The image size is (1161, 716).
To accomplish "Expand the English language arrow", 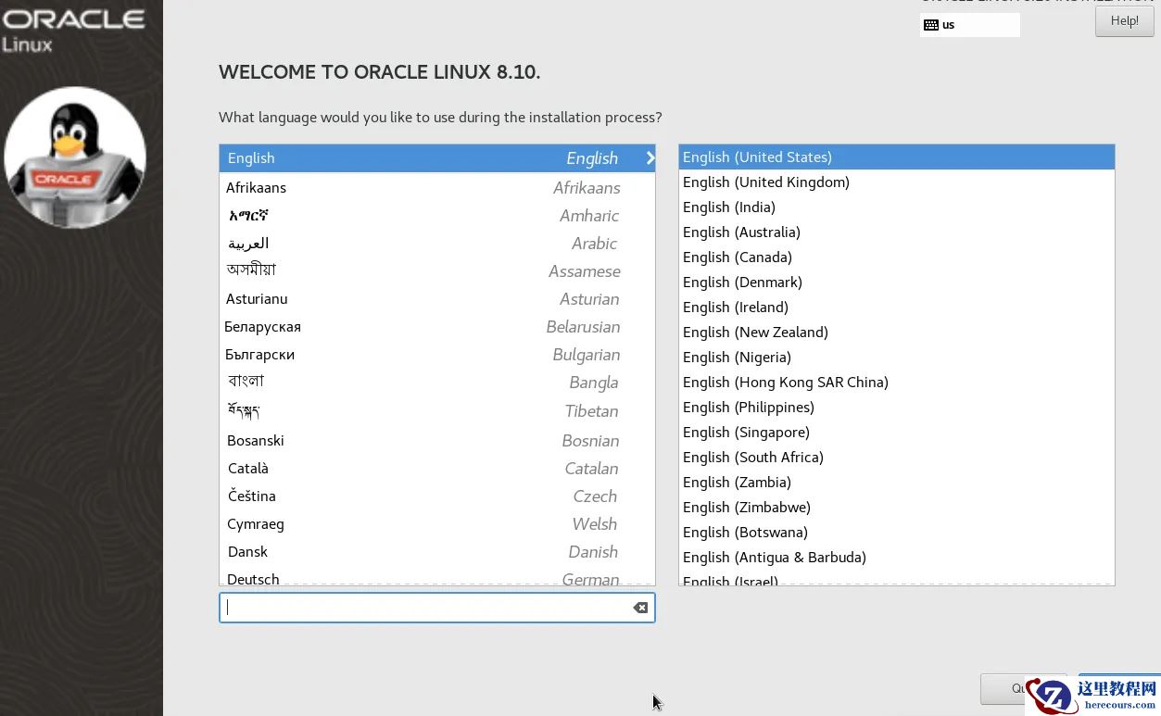I will coord(650,158).
